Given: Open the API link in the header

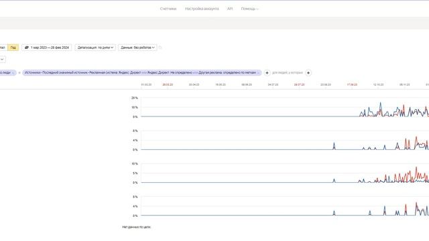Looking at the screenshot, I should (230, 9).
